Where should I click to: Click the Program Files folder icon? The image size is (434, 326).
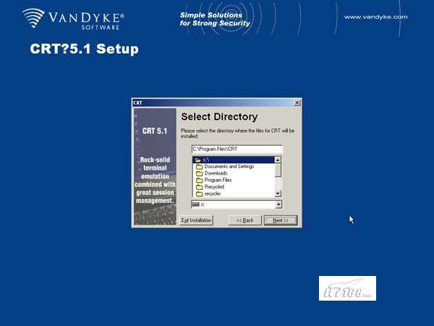[x=200, y=180]
